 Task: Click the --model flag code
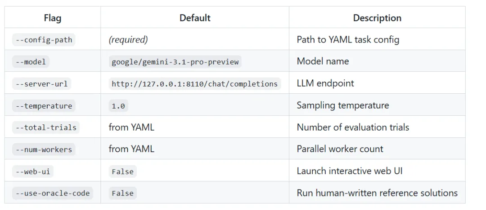(31, 62)
